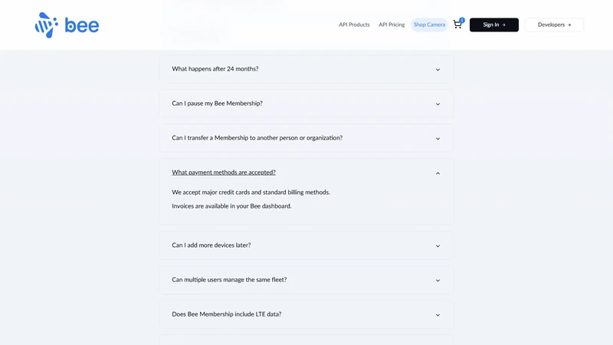
Task: Expand 'Can multiple users manage the same fleet?' chevron
Action: [438, 280]
